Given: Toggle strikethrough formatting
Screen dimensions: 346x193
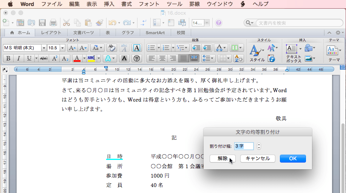Looking at the screenshot, I should tap(44, 58).
